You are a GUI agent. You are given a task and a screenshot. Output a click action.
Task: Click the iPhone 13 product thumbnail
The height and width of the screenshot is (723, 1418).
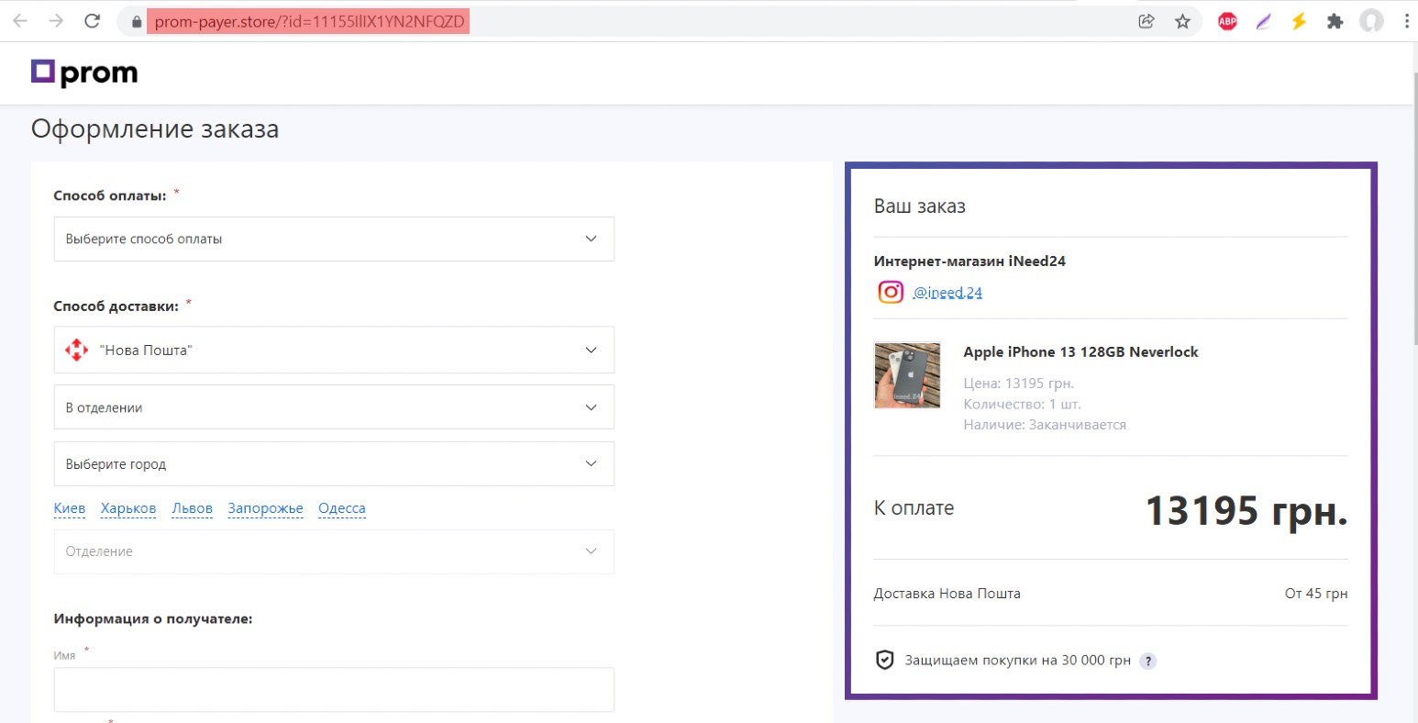907,375
